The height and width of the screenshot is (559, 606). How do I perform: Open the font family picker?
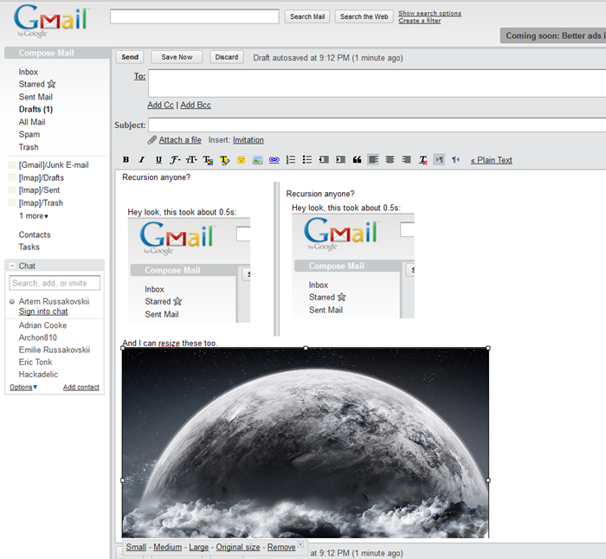click(175, 160)
